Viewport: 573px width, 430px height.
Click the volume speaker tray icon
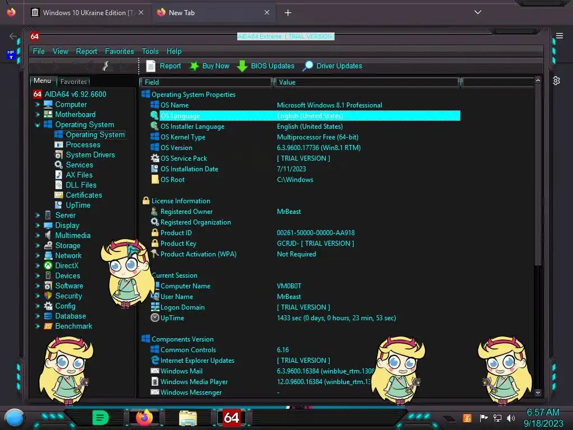511,418
